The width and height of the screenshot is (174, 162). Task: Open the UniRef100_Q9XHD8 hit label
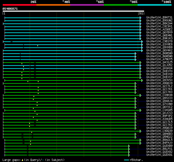(x=159, y=47)
